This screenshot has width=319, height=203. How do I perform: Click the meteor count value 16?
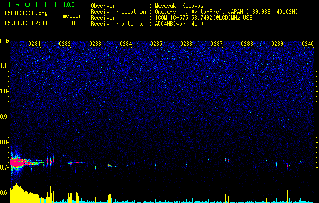[x=74, y=23]
